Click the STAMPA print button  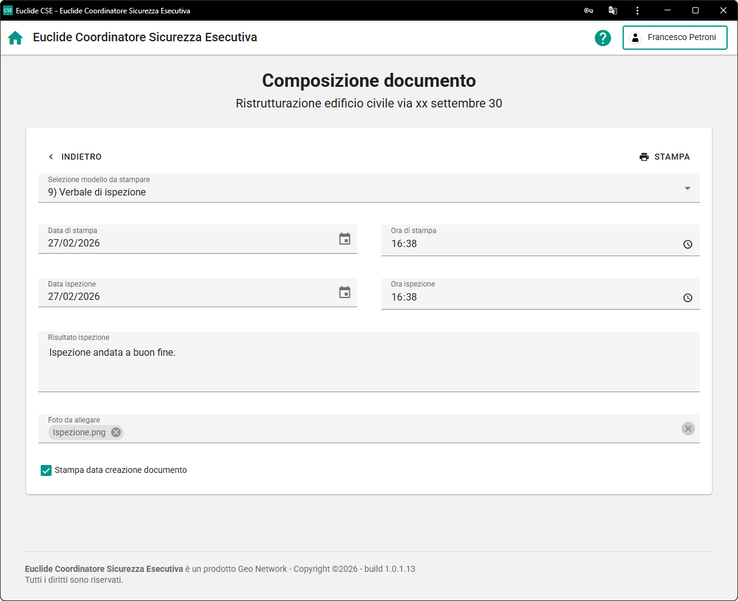tap(665, 157)
